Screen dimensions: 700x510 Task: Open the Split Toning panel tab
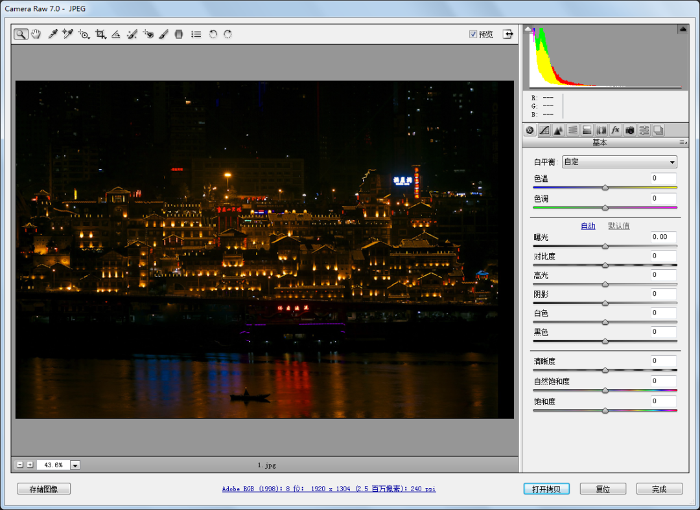587,130
